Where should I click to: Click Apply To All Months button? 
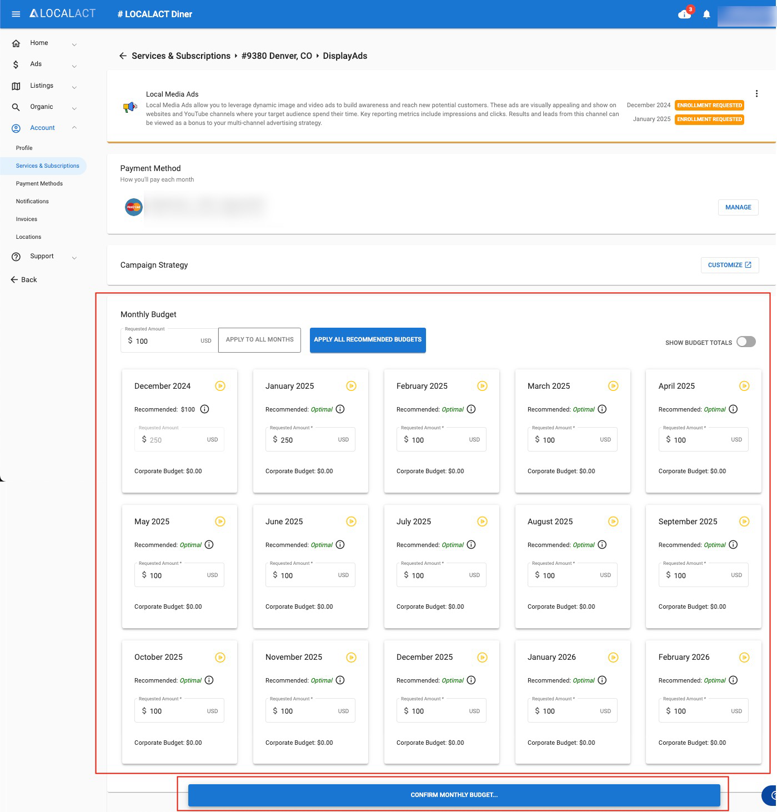point(259,339)
